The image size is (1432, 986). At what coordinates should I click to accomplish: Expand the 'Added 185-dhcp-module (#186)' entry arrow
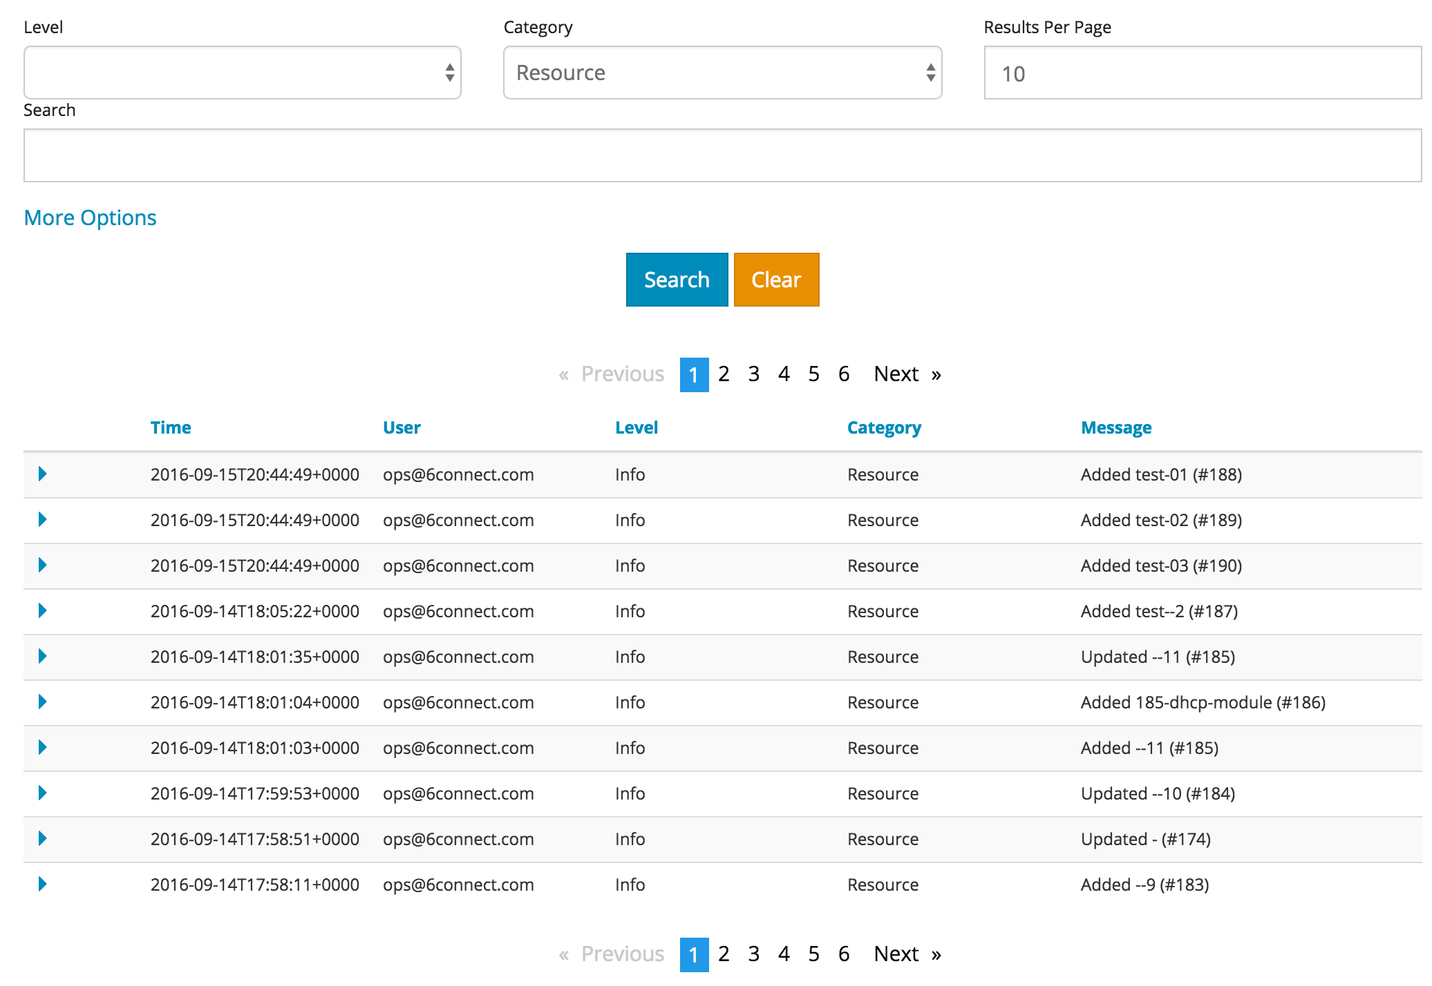point(42,702)
